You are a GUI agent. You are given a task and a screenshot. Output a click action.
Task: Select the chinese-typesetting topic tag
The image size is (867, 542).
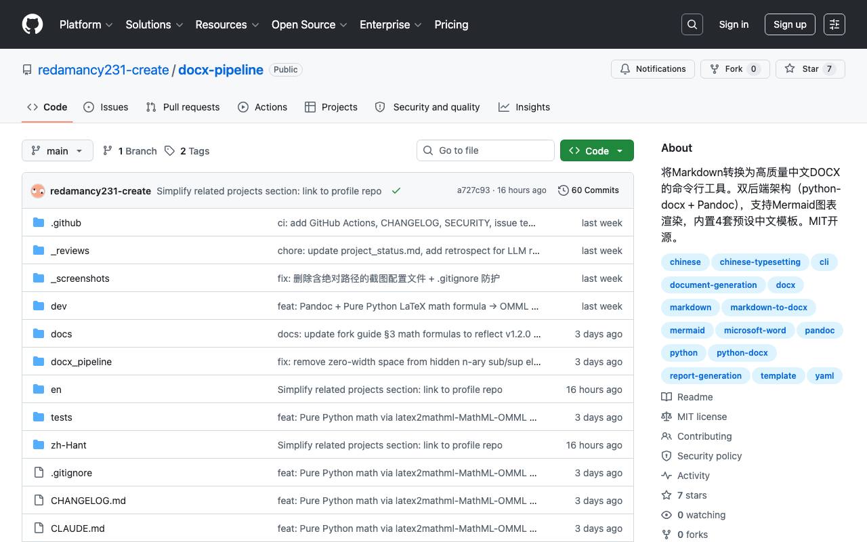pos(760,262)
